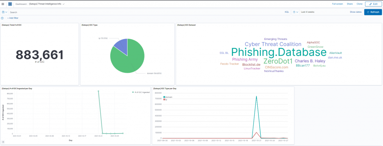The image size is (383, 146).
Task: Click the domain legend label text
Action: click(x=169, y=97)
